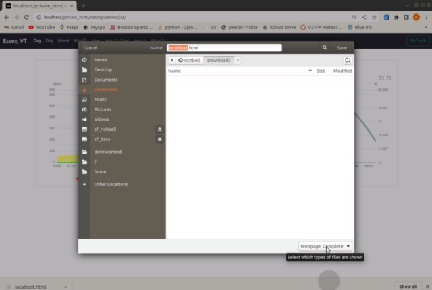
Task: Click the forward arrow in the path bar
Action: pyautogui.click(x=238, y=60)
